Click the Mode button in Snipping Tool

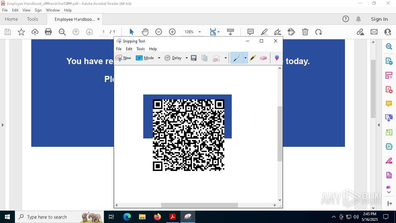pos(145,58)
